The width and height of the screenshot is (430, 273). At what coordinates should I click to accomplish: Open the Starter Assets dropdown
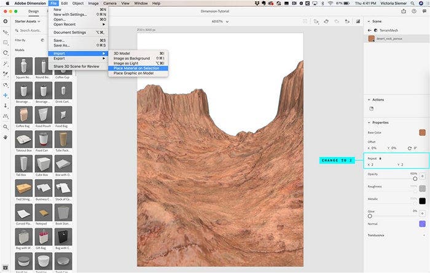click(28, 21)
